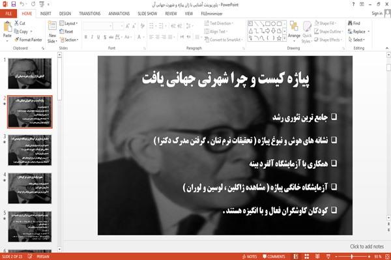The image size is (391, 260).
Task: Toggle strikethrough formatting
Action: pos(111,37)
